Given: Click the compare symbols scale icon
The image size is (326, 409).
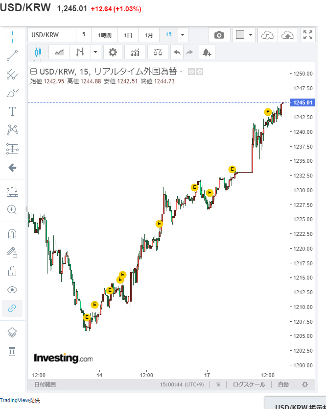Looking at the screenshot, I should point(158,52).
